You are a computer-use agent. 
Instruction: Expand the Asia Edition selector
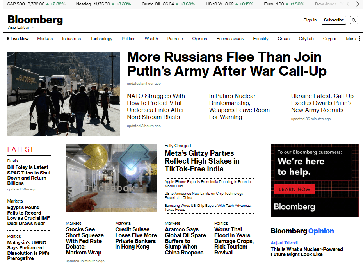[21, 27]
